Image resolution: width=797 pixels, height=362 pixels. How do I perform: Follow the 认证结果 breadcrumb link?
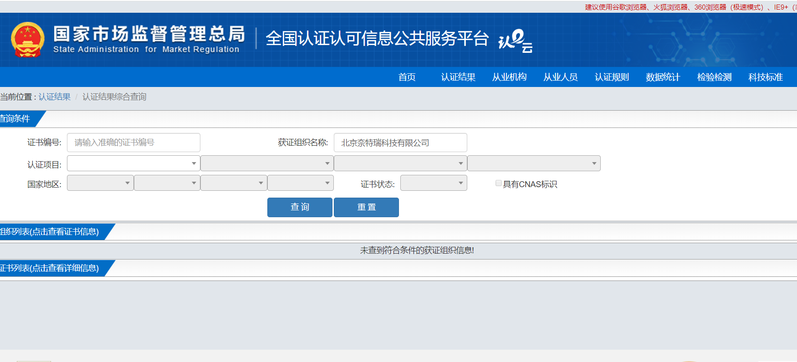54,97
